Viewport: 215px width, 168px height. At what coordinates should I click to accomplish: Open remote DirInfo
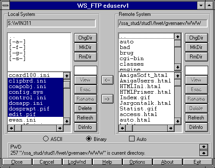click(x=197, y=127)
